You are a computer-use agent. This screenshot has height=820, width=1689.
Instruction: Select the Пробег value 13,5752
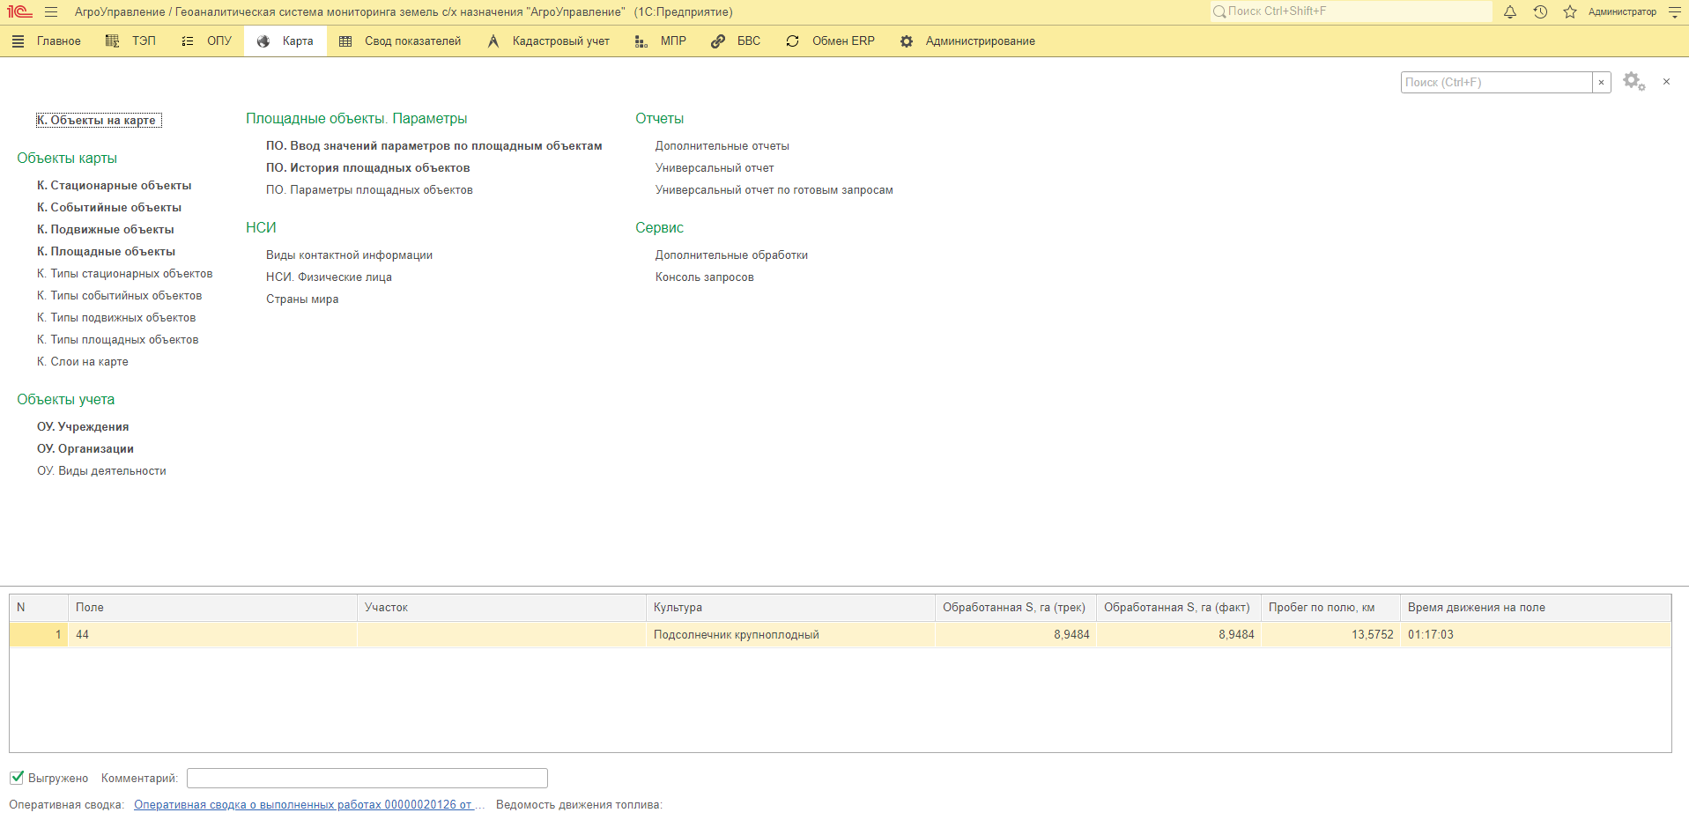click(1330, 635)
